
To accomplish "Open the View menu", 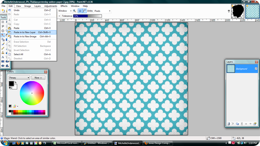I will (18, 6).
